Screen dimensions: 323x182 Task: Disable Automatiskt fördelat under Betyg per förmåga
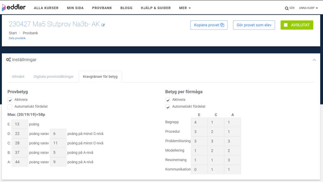(168, 107)
